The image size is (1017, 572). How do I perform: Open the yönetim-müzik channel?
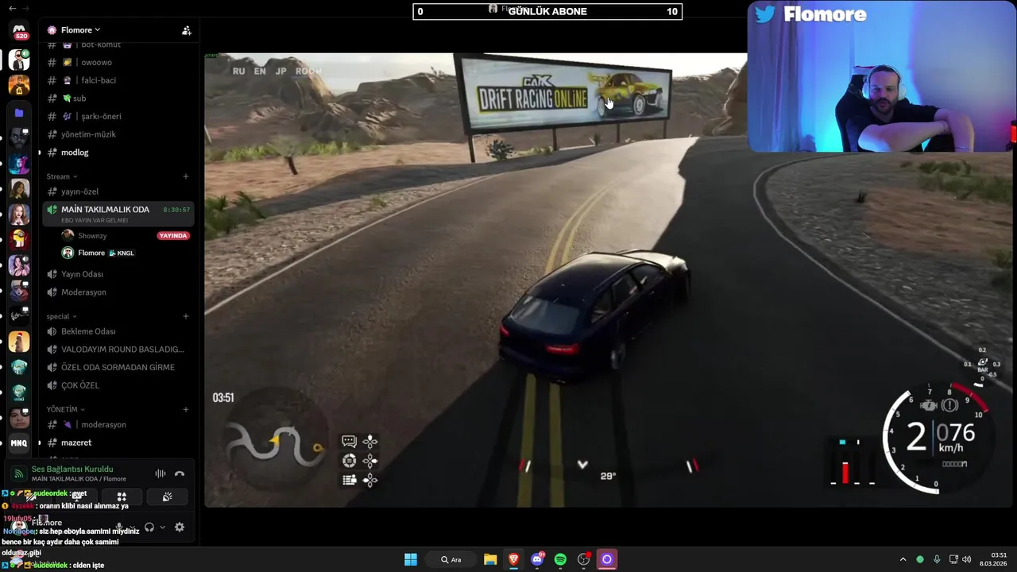click(x=118, y=134)
